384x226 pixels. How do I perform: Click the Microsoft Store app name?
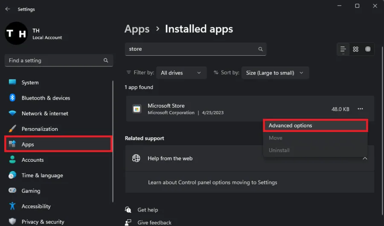pos(166,106)
